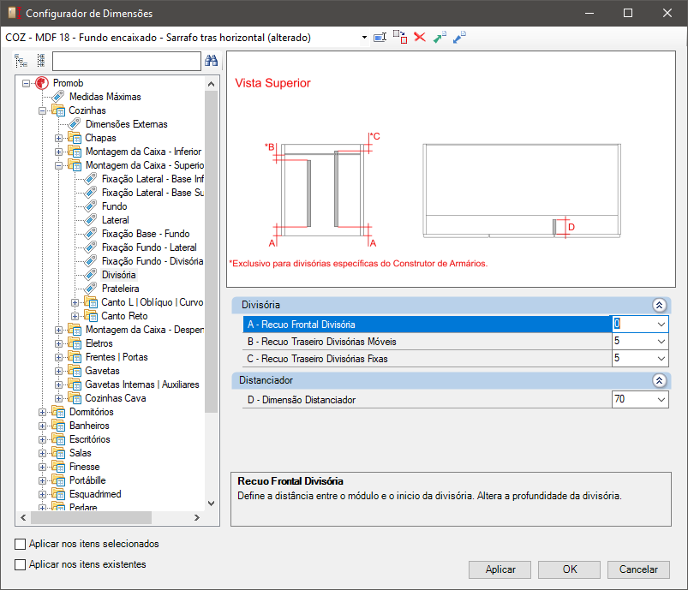The width and height of the screenshot is (688, 590).
Task: Expand the Escritórios tree node
Action: [x=43, y=439]
